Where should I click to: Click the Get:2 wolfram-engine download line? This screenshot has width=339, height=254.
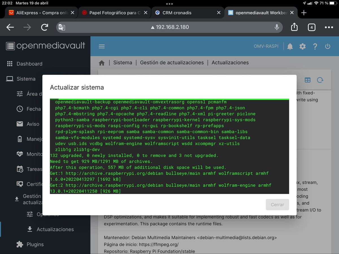coord(160,188)
